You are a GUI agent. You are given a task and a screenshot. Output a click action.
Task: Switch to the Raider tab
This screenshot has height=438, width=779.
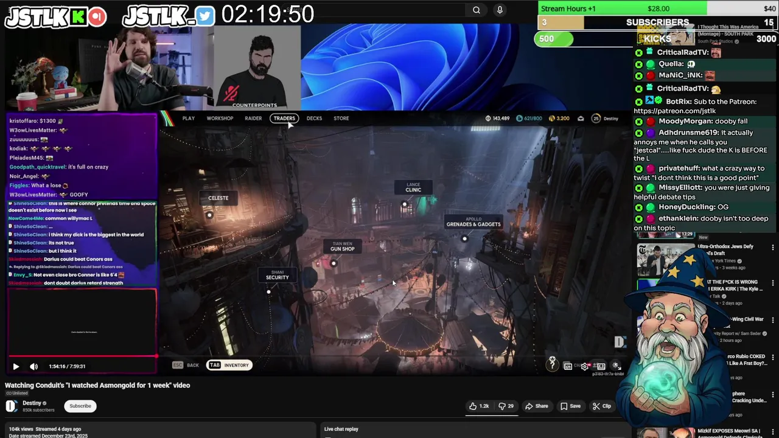pos(253,118)
